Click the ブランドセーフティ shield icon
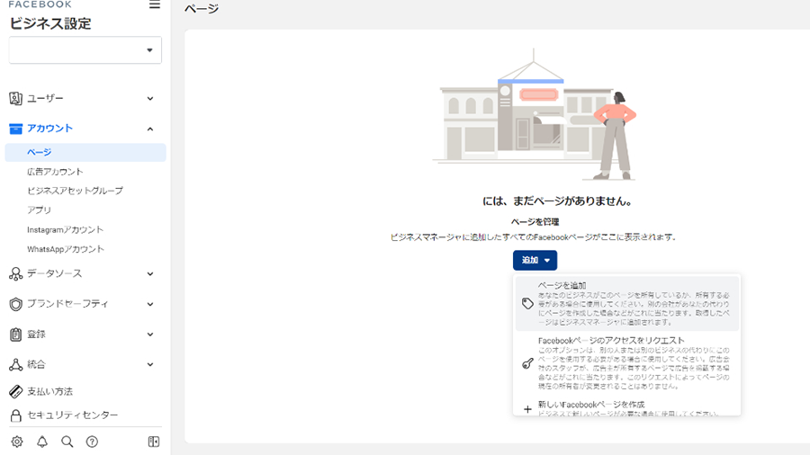Screen dimensions: 810x455 16,304
